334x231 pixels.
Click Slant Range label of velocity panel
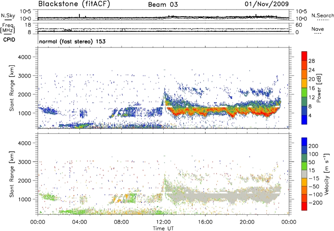point(12,174)
